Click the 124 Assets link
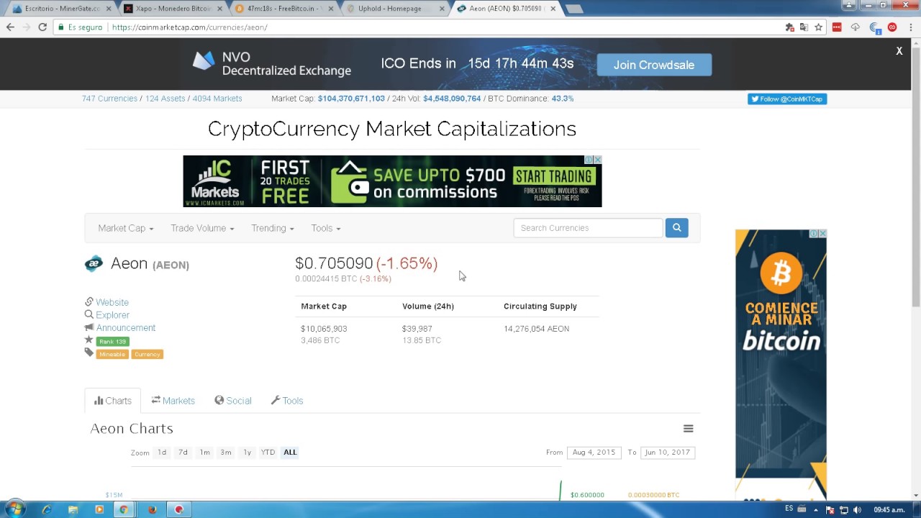Viewport: 921px width, 518px height. coord(165,99)
